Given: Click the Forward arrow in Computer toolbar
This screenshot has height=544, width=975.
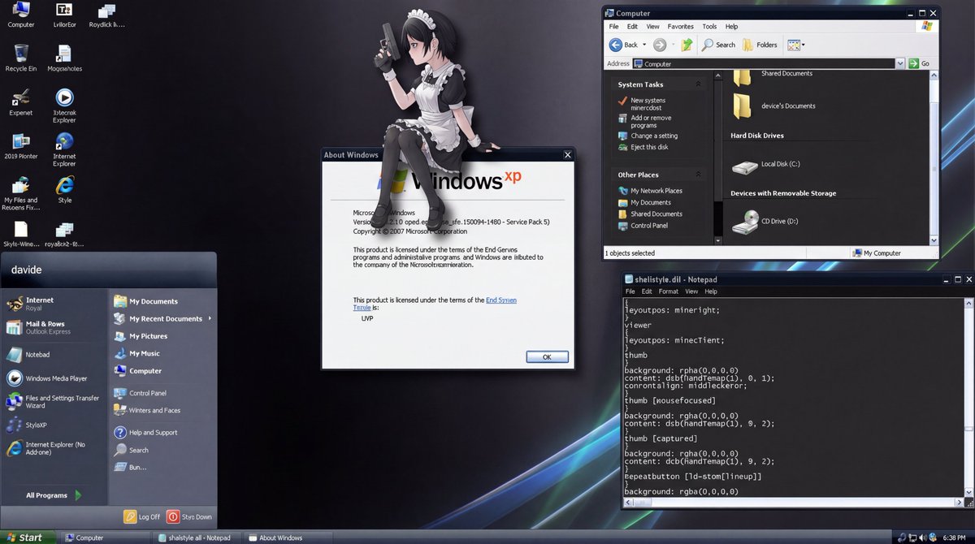Looking at the screenshot, I should [x=660, y=45].
